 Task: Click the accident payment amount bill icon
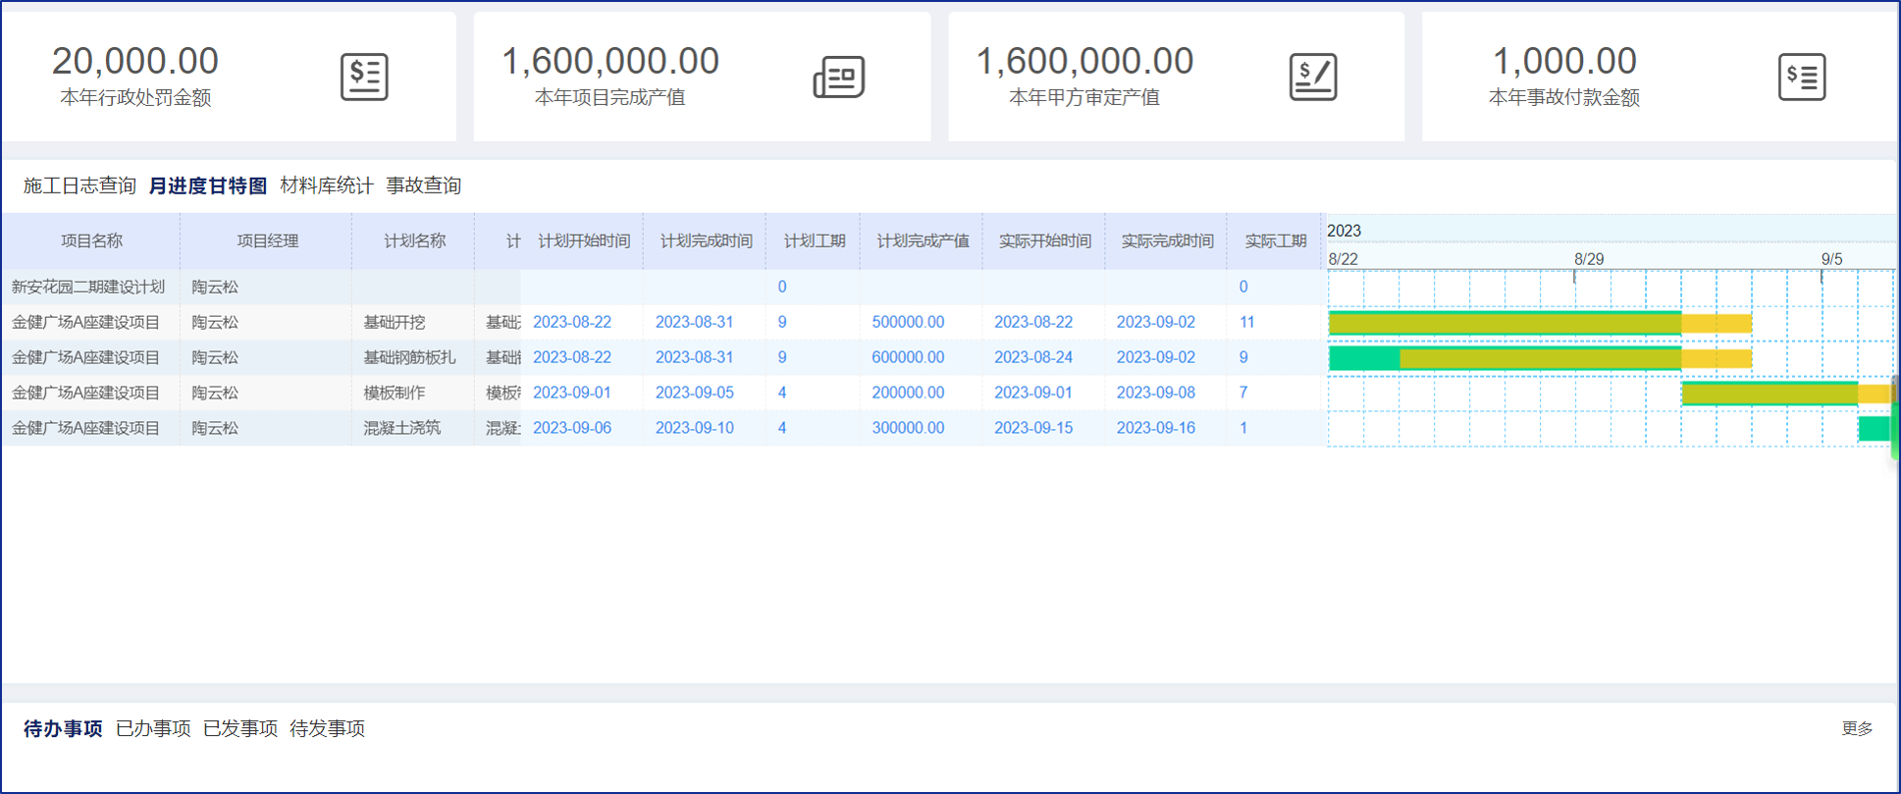1802,77
